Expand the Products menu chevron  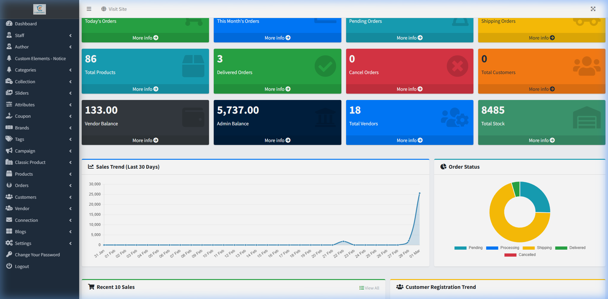click(x=70, y=174)
